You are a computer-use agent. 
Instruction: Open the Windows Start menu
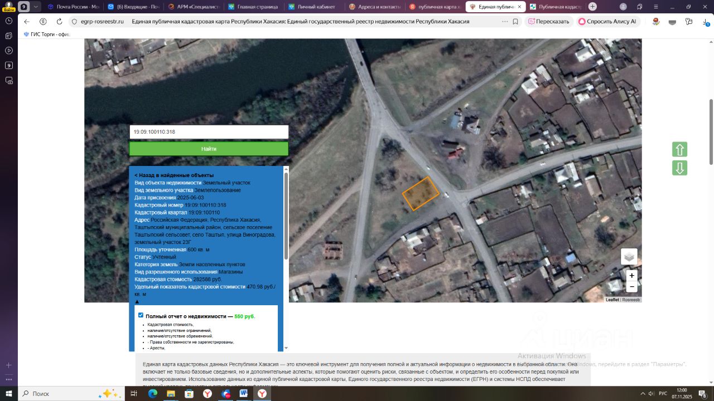pyautogui.click(x=9, y=394)
